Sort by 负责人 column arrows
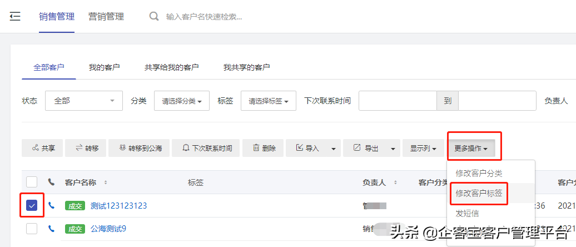This screenshot has height=247, width=576. 395,182
